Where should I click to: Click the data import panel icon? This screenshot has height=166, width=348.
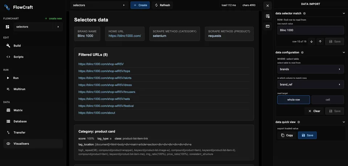point(268,16)
